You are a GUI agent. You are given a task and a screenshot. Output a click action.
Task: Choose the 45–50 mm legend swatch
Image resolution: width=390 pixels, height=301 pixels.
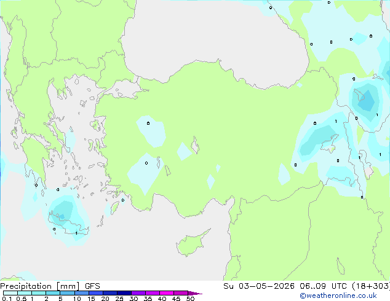(x=181, y=293)
